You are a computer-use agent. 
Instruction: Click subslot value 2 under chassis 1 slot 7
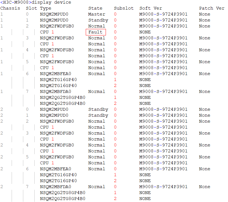pyautogui.click(x=115, y=103)
